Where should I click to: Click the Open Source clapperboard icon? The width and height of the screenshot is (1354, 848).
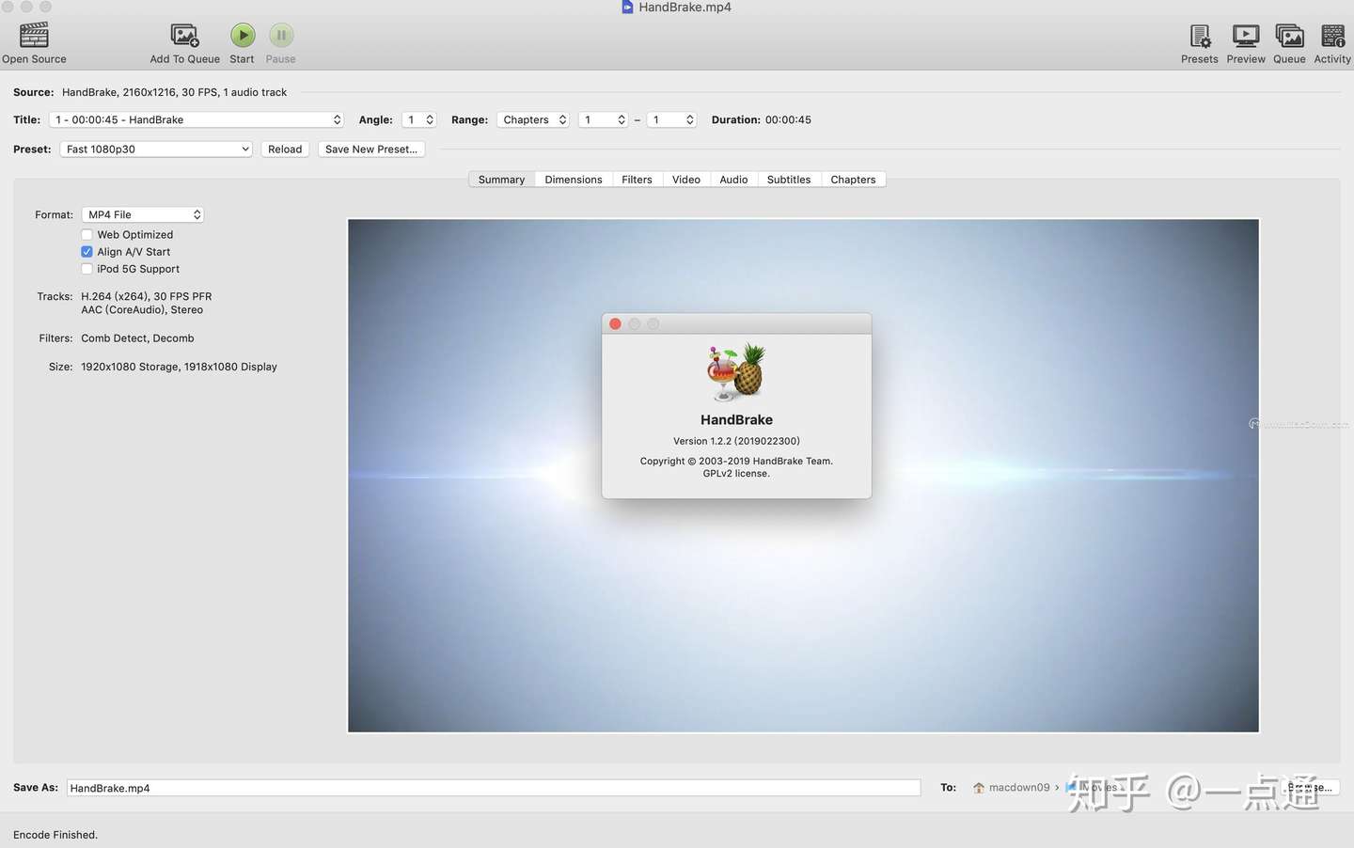pos(34,36)
